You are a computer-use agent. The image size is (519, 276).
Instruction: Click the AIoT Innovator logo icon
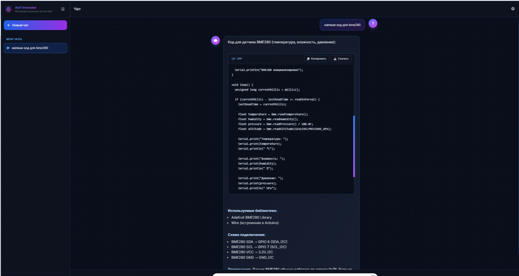click(x=9, y=9)
